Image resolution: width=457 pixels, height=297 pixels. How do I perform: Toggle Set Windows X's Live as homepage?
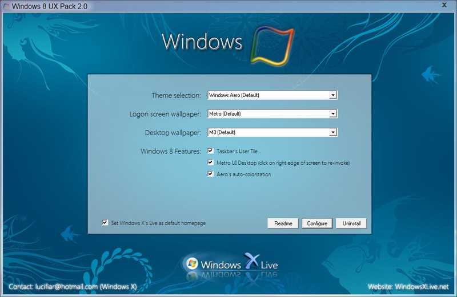point(105,222)
